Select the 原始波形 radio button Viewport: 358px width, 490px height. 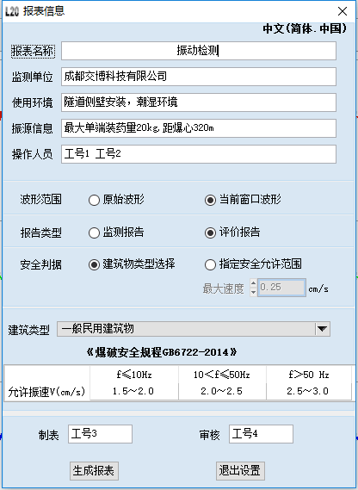pos(94,200)
